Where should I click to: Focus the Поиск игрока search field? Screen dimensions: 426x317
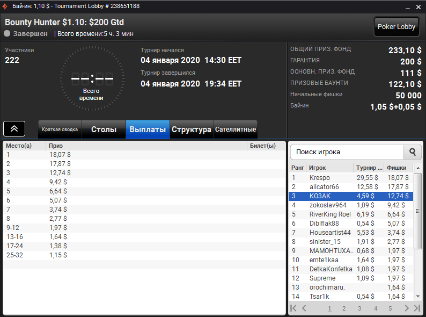click(x=347, y=152)
